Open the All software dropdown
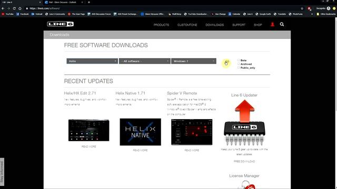The height and width of the screenshot is (189, 337). (x=145, y=61)
